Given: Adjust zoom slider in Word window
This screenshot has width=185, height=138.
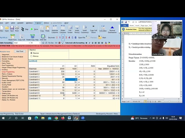Looking at the screenshot, I should (170, 101).
